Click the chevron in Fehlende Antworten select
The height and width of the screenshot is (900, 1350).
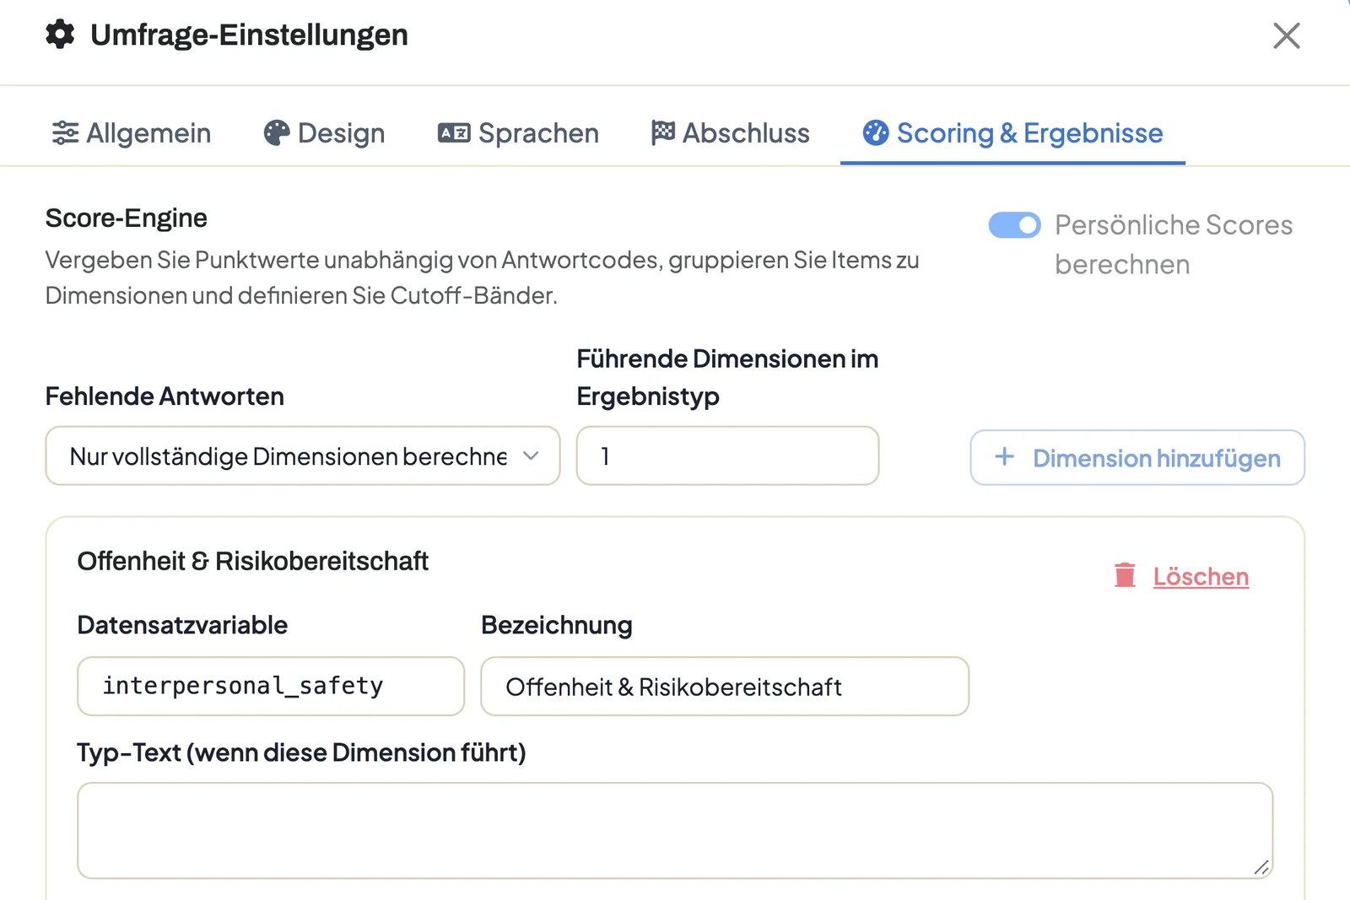click(531, 455)
